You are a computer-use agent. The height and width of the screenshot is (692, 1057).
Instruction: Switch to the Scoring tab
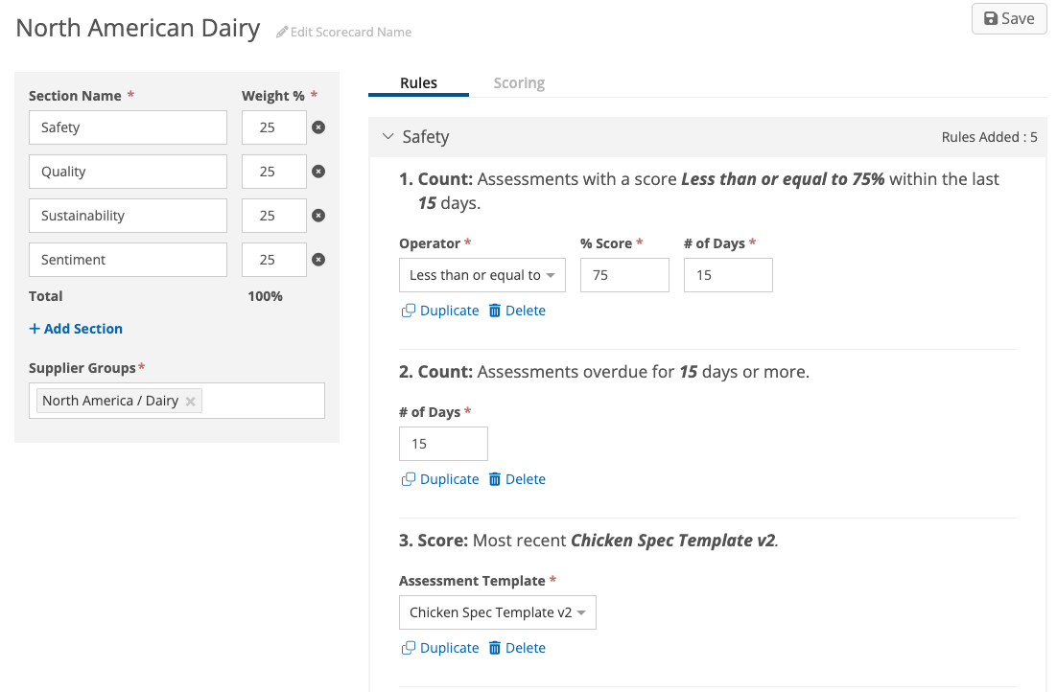coord(519,83)
